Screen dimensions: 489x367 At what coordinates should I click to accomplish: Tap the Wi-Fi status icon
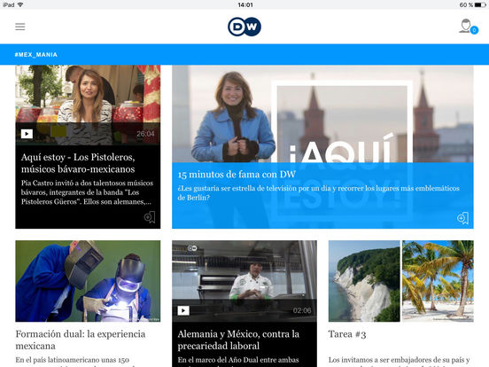(20, 5)
